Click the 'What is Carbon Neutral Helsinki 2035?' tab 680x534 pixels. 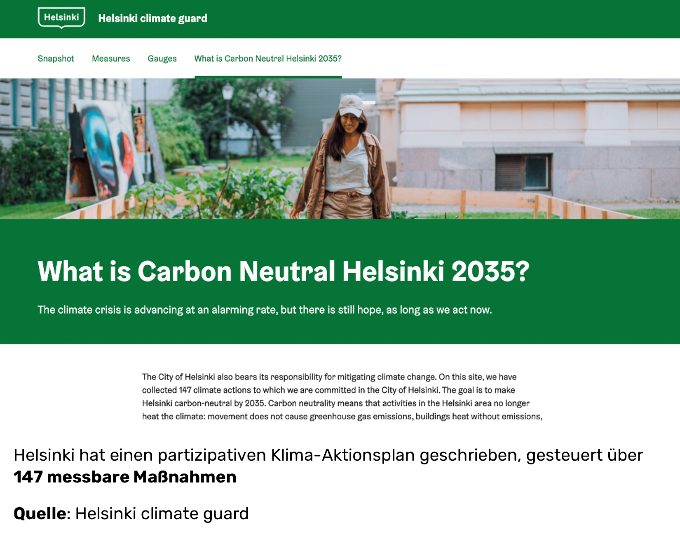(x=268, y=59)
